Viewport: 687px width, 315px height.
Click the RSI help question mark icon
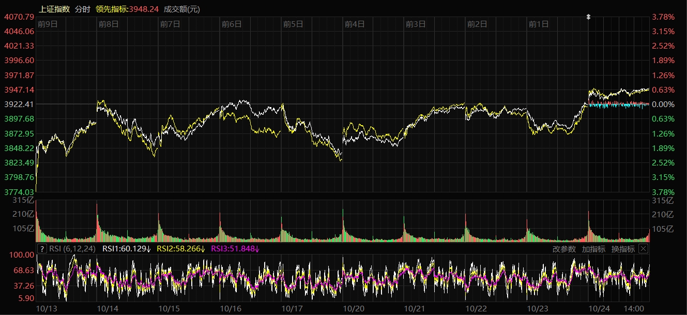click(42, 249)
